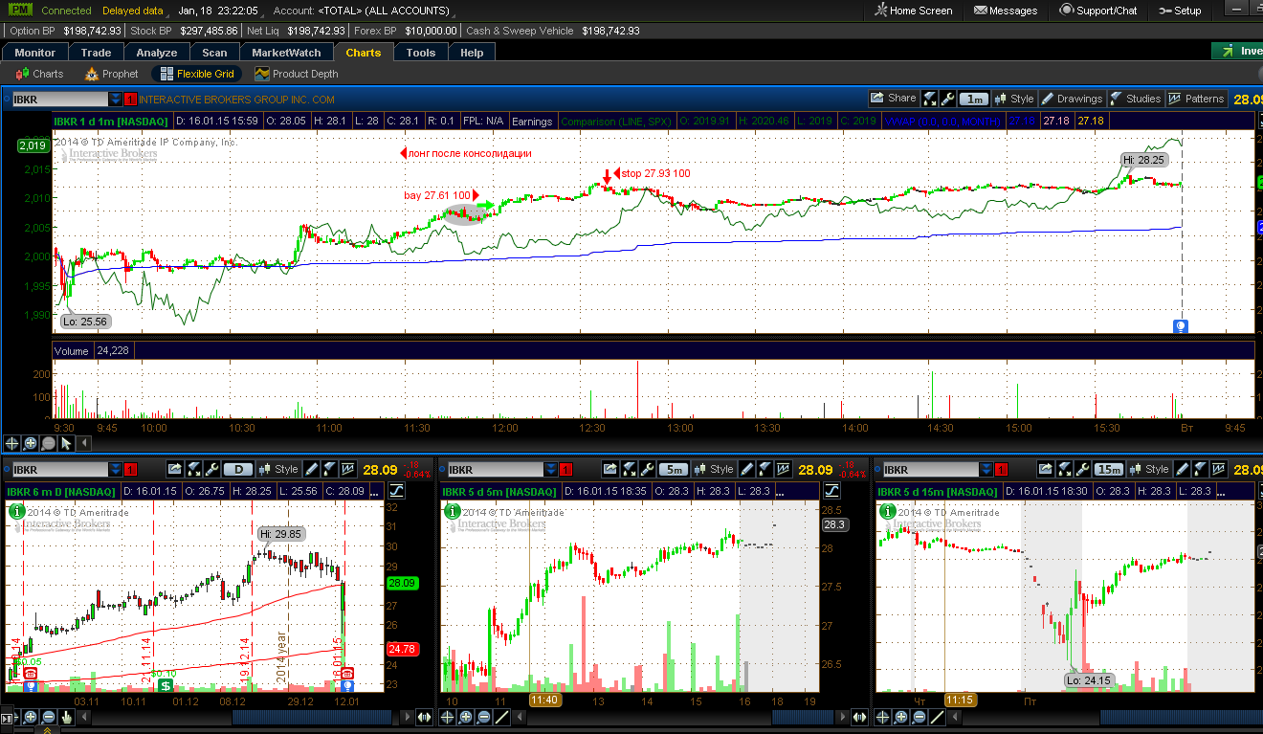Open Messages
1263x734 pixels.
coord(1006,11)
